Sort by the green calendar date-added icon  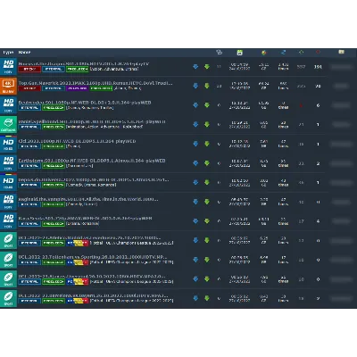pos(239,53)
